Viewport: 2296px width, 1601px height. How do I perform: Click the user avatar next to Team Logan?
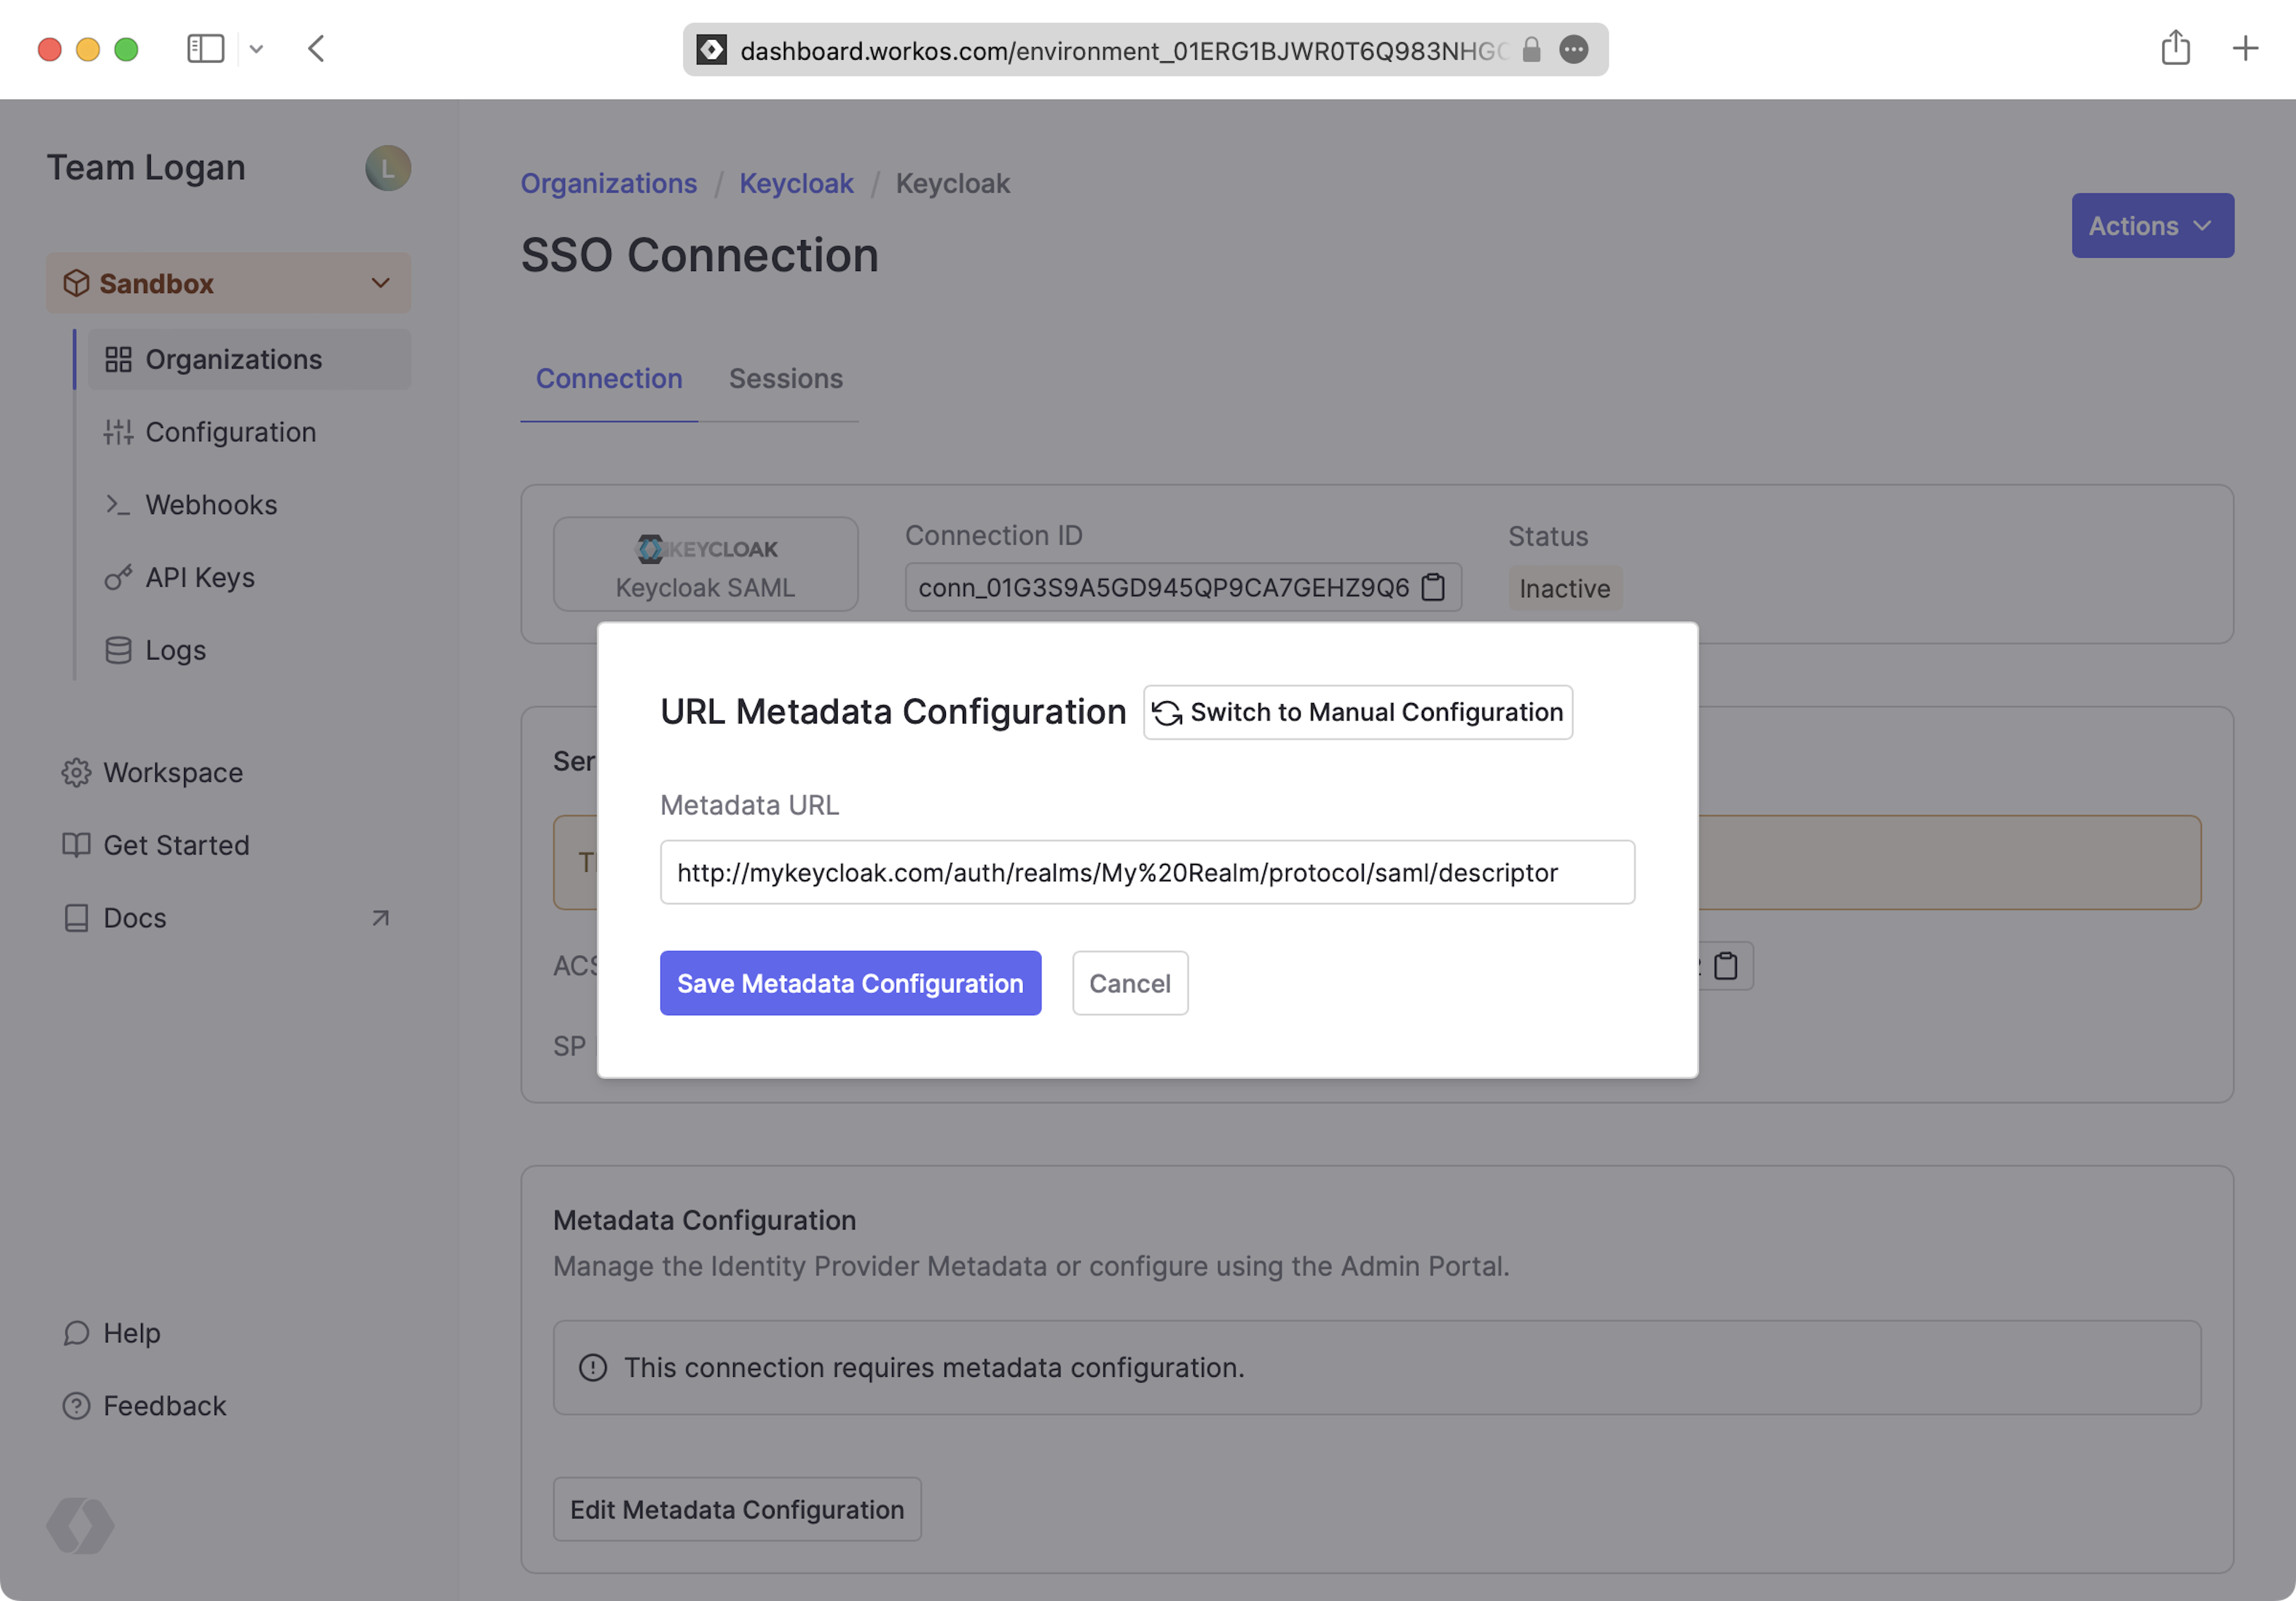(x=388, y=168)
